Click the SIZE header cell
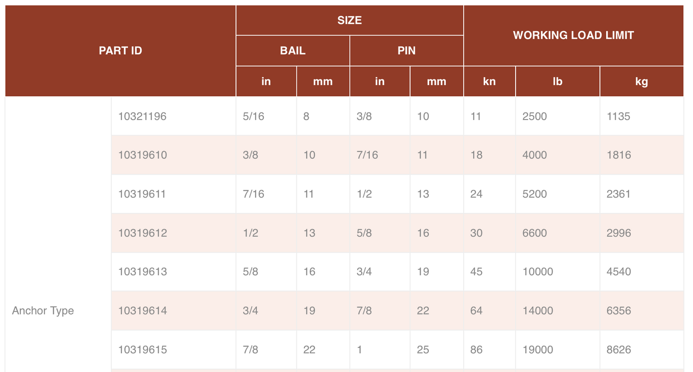Viewport: 693px width, 372px height. pyautogui.click(x=349, y=21)
